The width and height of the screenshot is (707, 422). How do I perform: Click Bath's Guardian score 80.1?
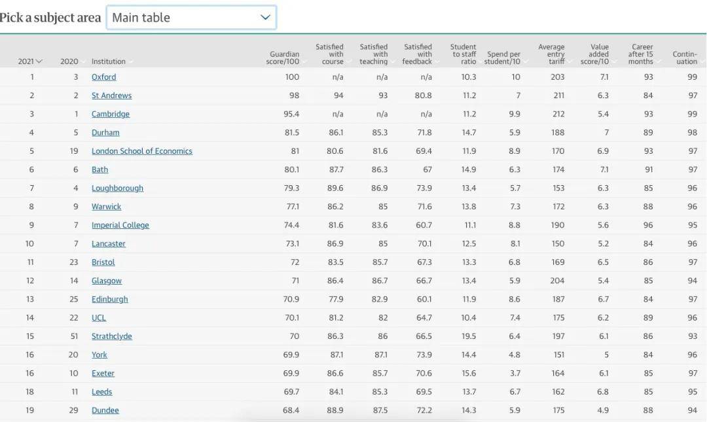pyautogui.click(x=292, y=169)
